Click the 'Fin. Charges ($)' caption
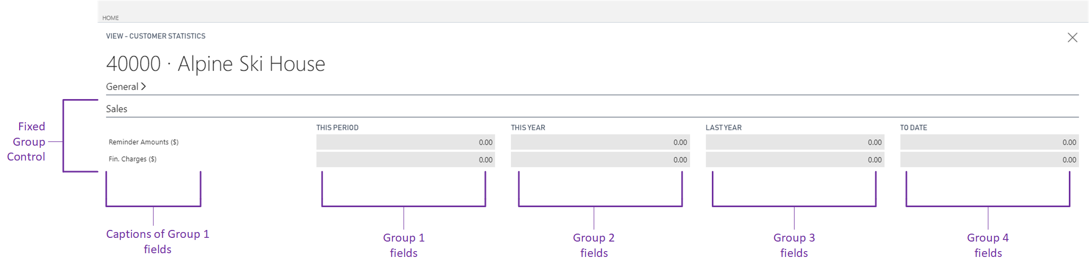The width and height of the screenshot is (1089, 267). coord(133,159)
